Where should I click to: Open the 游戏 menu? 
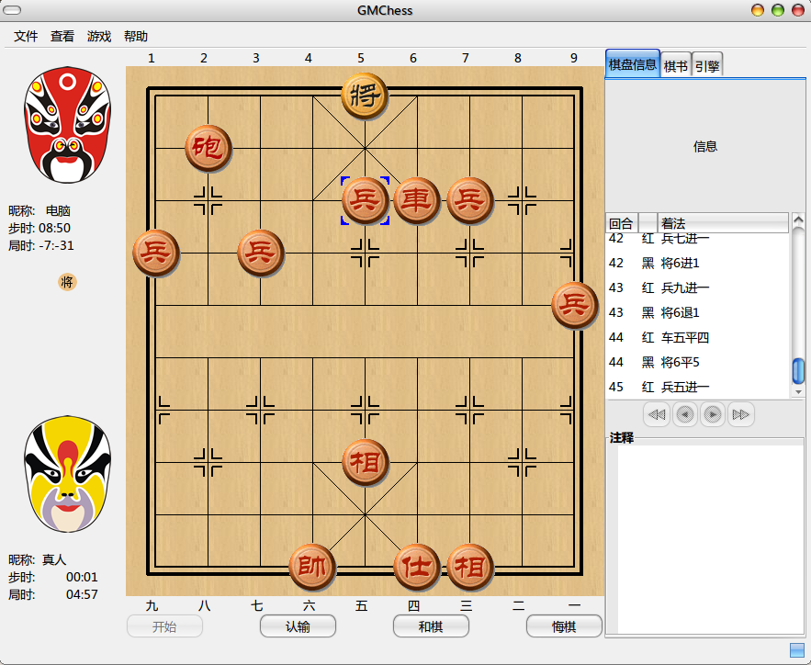point(99,36)
